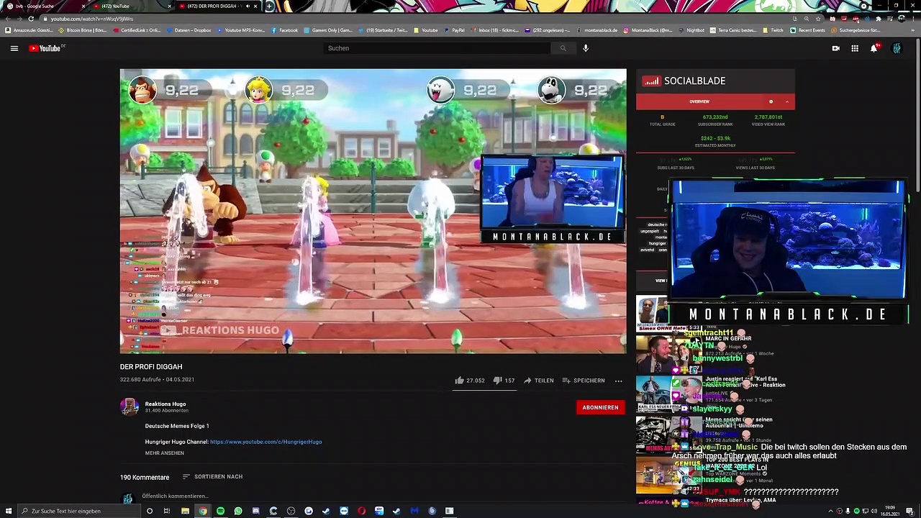Image resolution: width=921 pixels, height=518 pixels.
Task: Subscribe via the red ABONNIEREN button
Action: 600,407
